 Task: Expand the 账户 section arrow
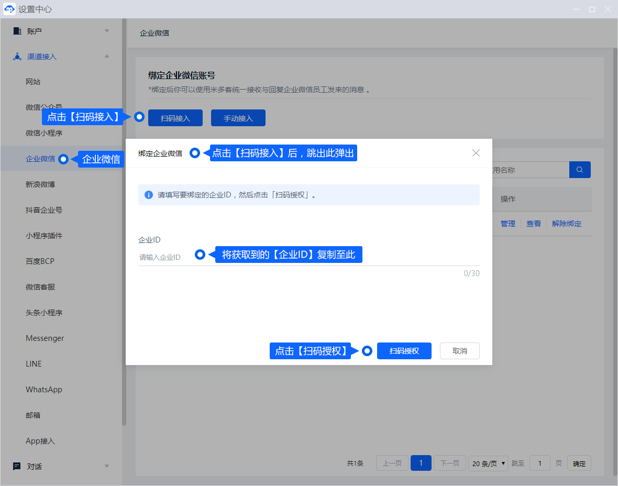point(107,31)
